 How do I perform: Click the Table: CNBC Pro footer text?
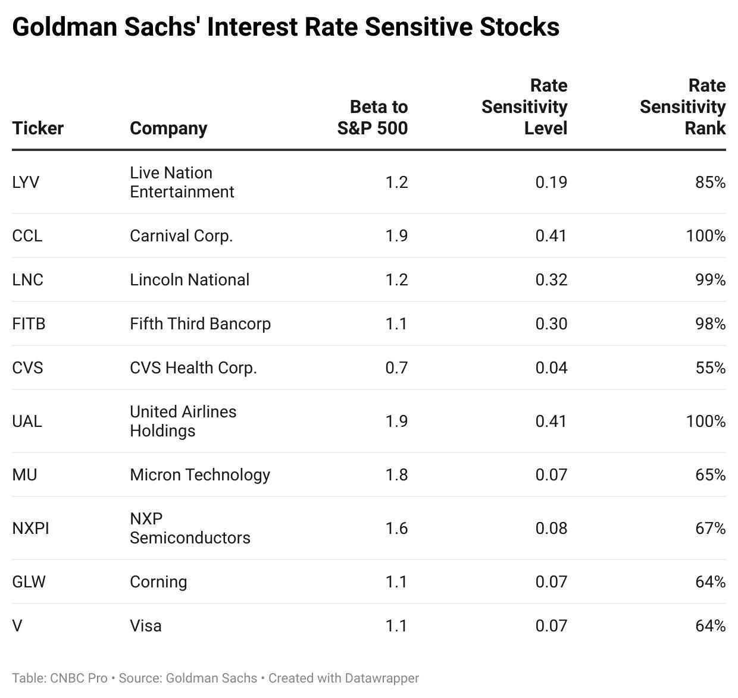pyautogui.click(x=60, y=678)
